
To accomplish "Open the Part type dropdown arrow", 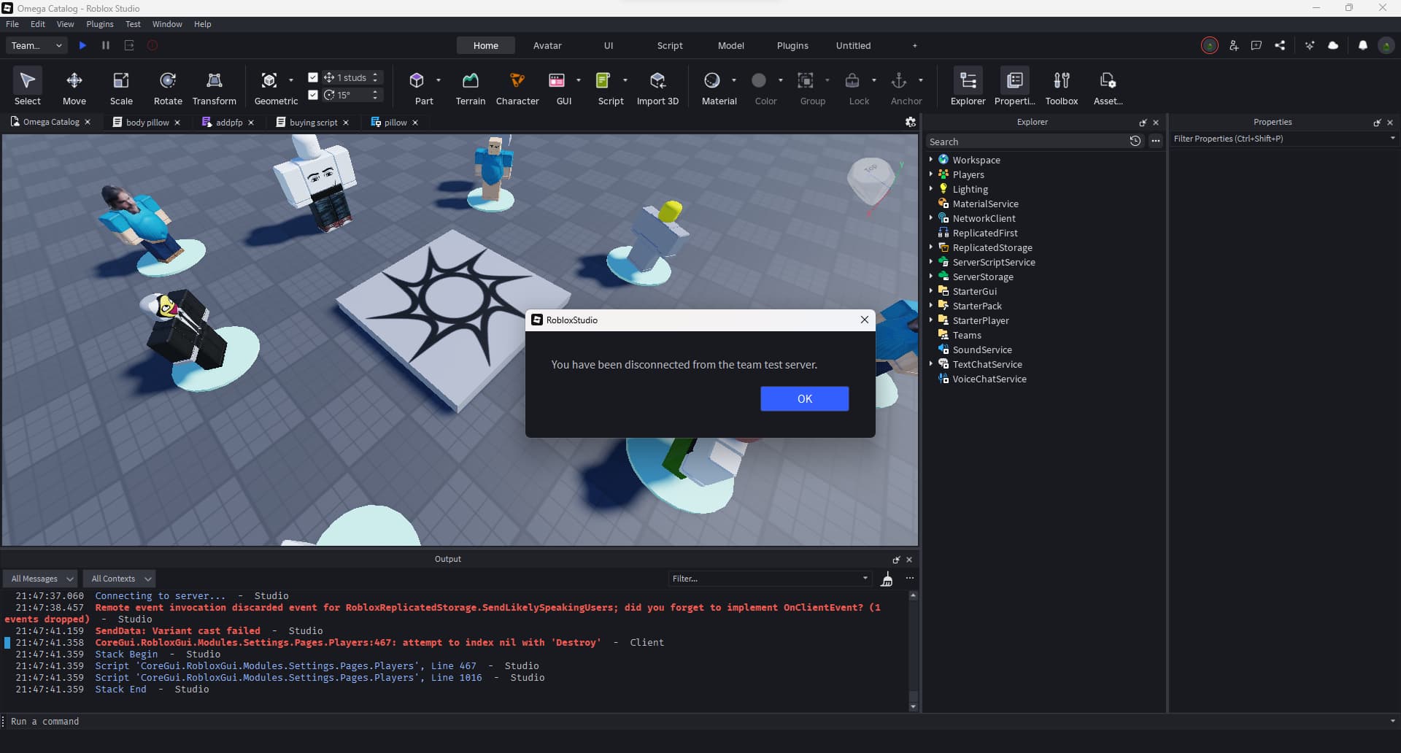I will click(x=439, y=80).
